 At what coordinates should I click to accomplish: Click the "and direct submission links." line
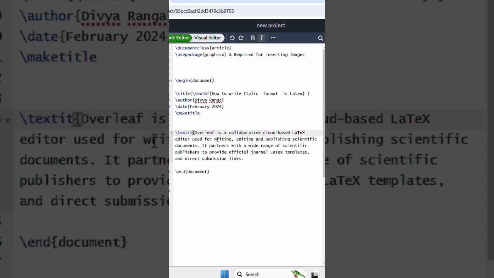209,159
